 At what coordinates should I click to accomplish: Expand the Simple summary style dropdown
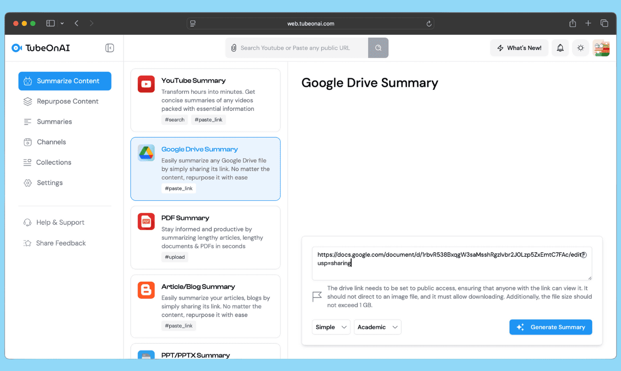(331, 327)
